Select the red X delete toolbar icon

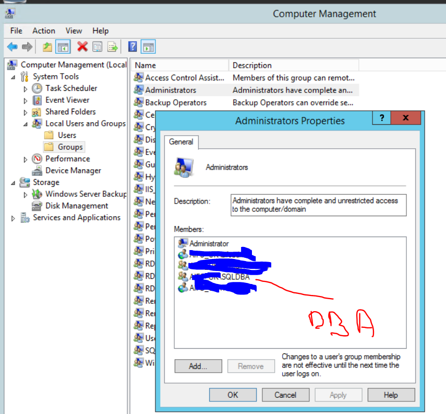(82, 46)
